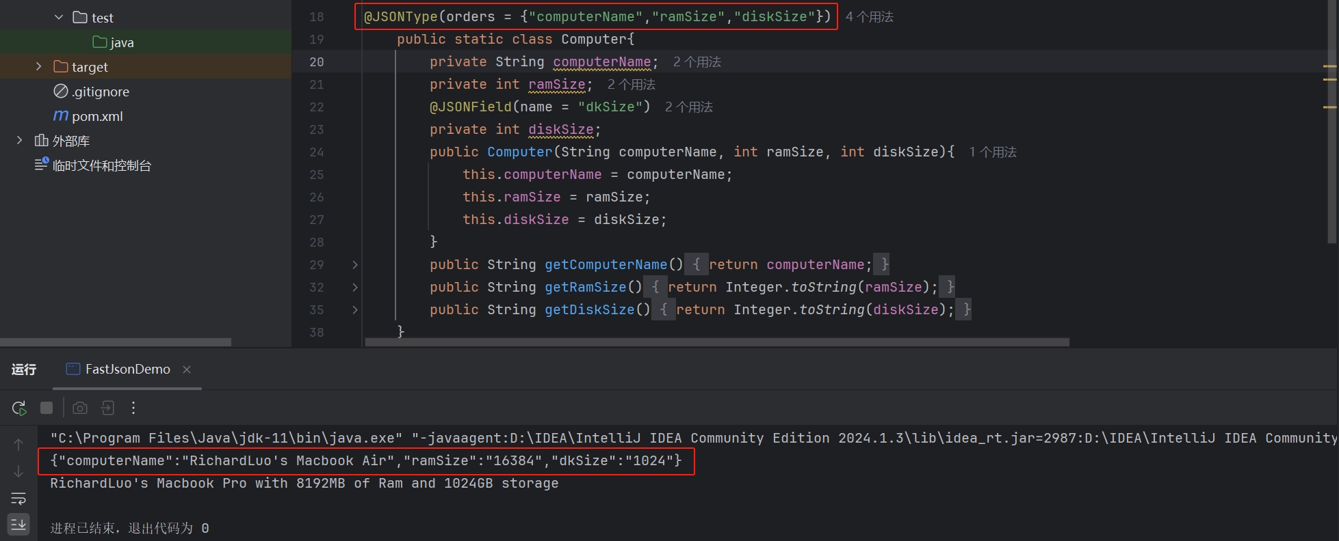Close the FastJsonDemo run tab
Screen dimensions: 1339x541
click(187, 370)
